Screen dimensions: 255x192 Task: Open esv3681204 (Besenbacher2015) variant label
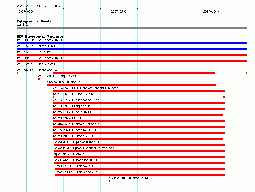click(77, 100)
